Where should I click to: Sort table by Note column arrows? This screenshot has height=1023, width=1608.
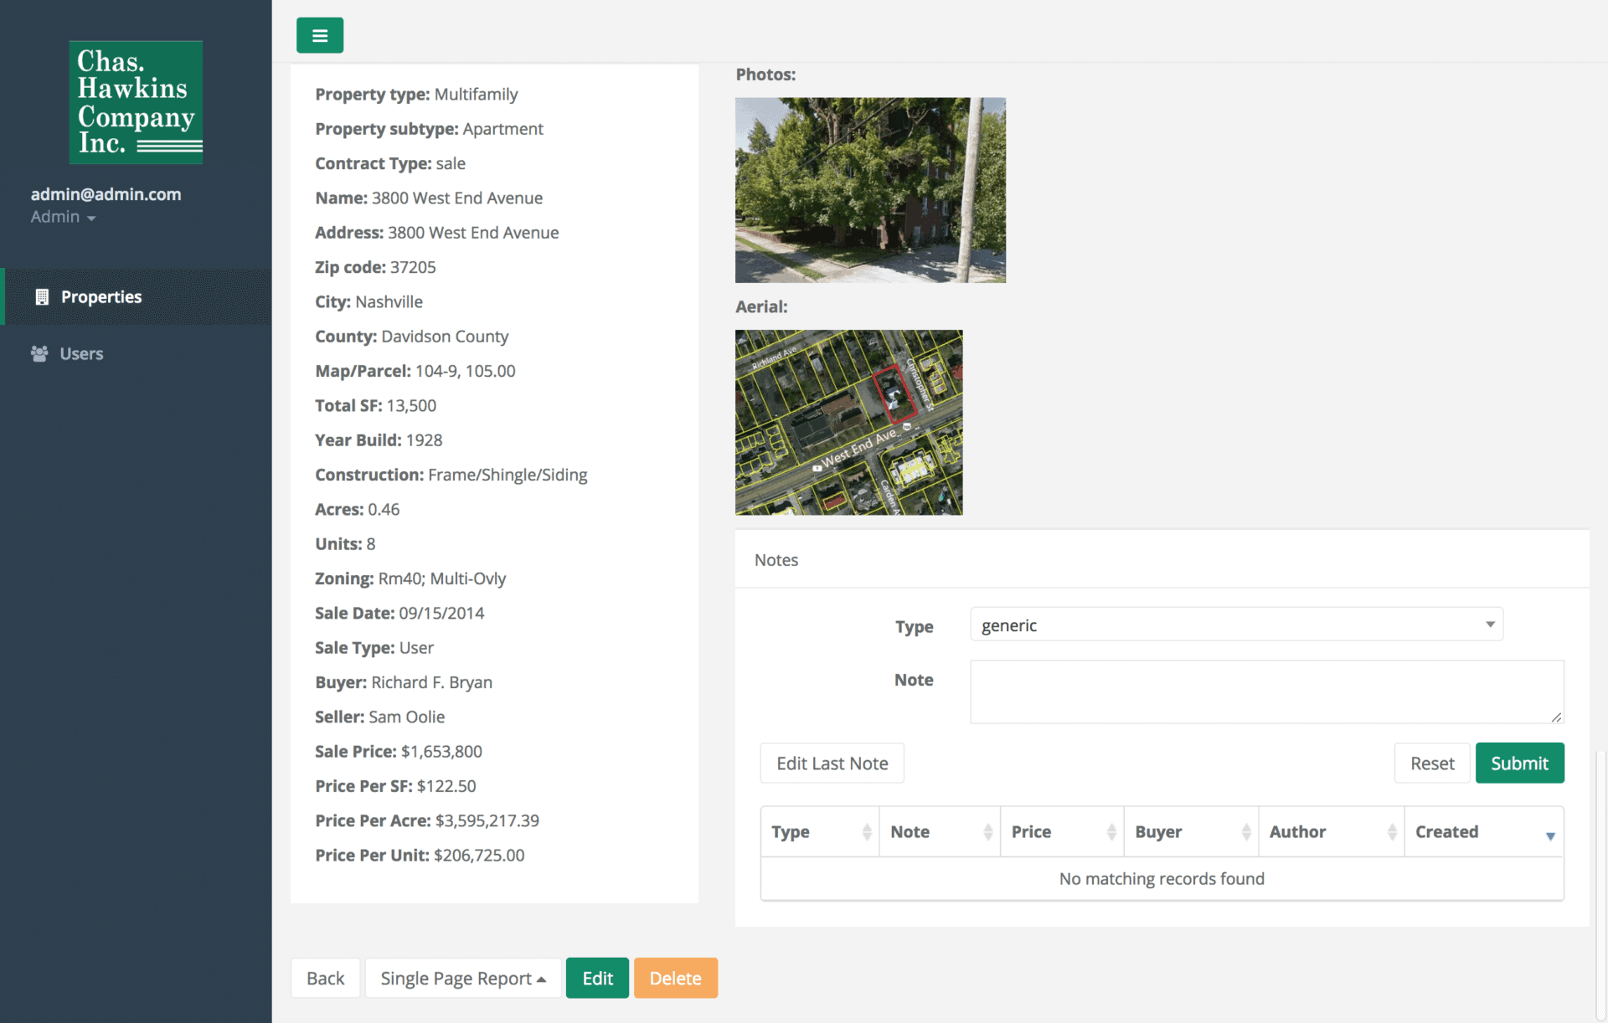(x=987, y=832)
